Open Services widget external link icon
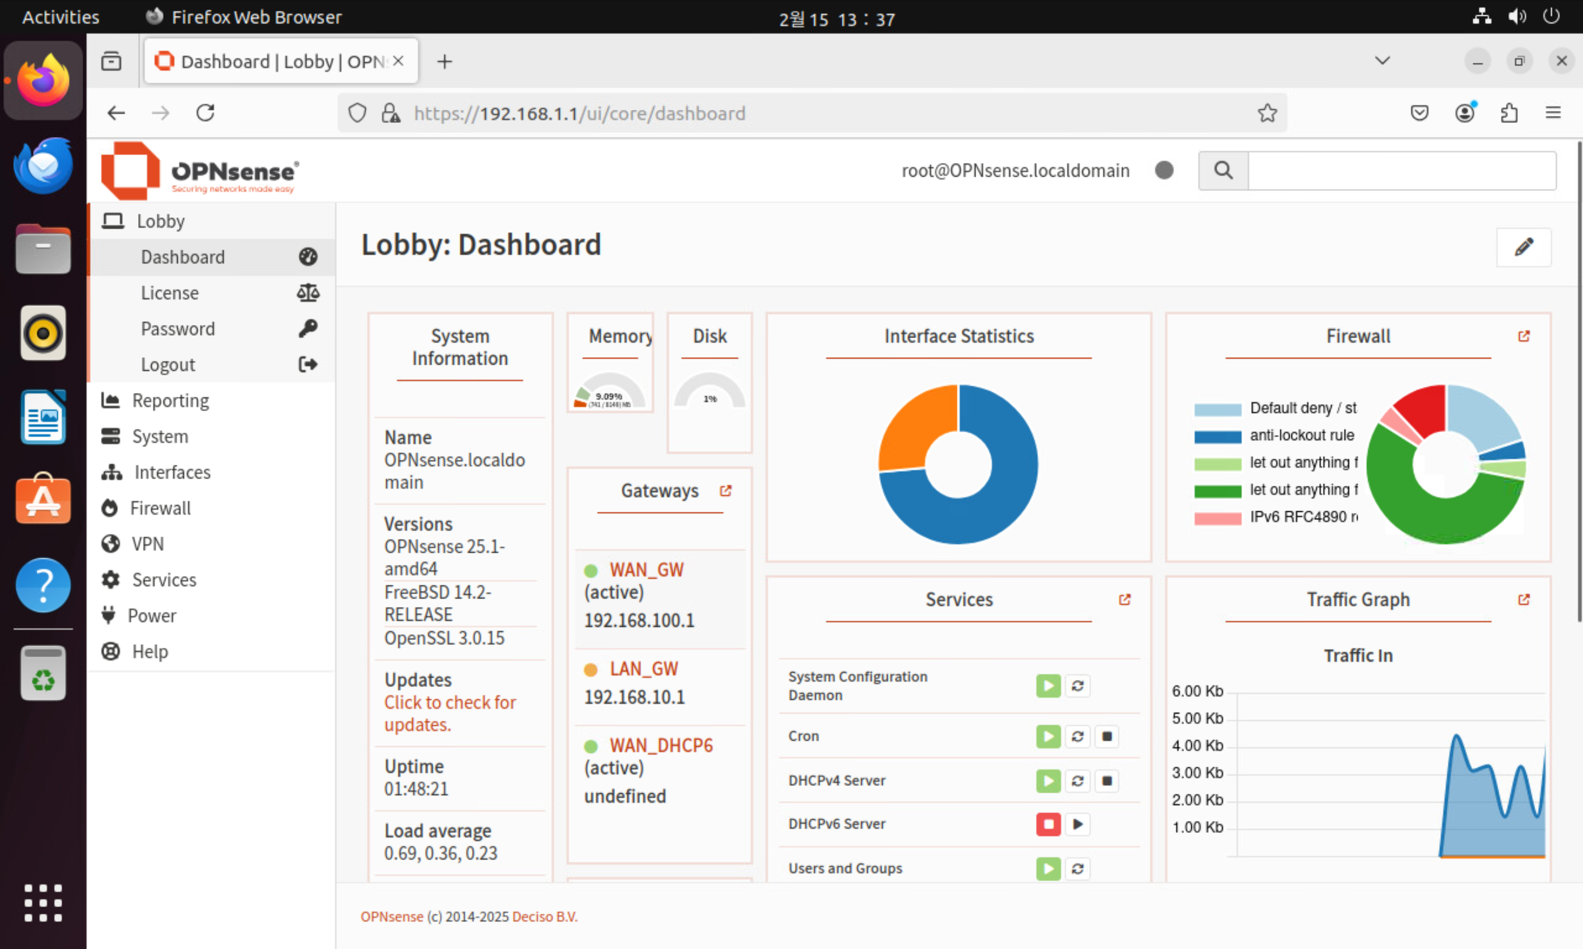Screen dimensions: 1583x949 (x=1124, y=599)
